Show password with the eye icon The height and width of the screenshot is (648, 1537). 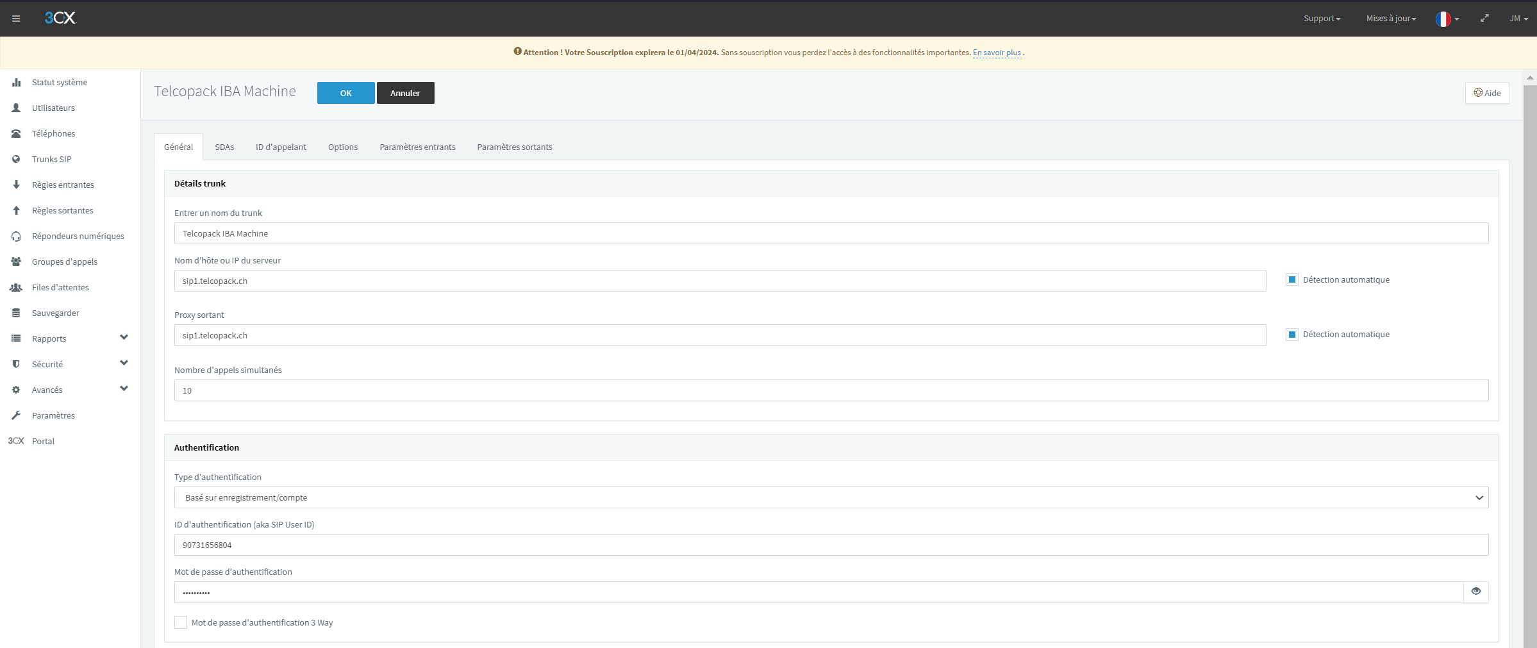pyautogui.click(x=1476, y=592)
